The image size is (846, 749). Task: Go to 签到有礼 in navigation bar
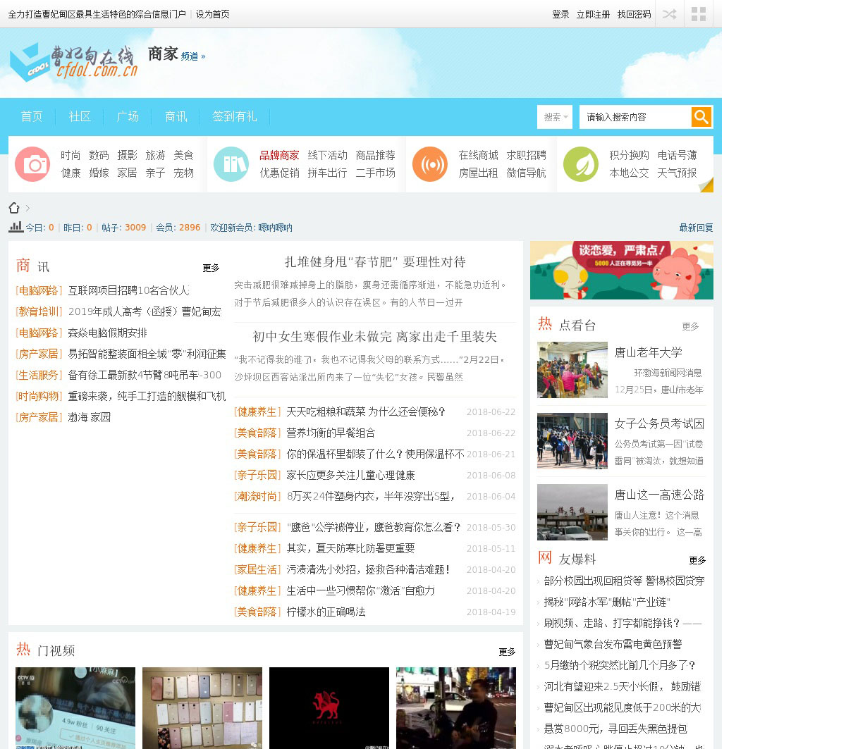coord(235,116)
